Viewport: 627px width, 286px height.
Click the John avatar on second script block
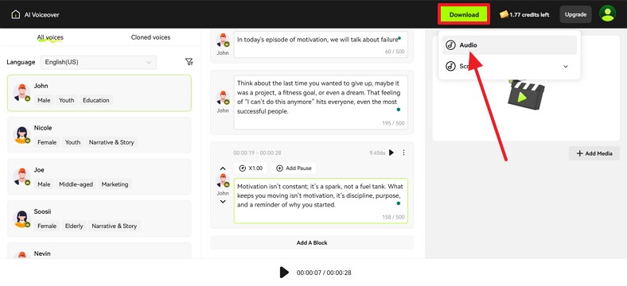click(x=223, y=99)
